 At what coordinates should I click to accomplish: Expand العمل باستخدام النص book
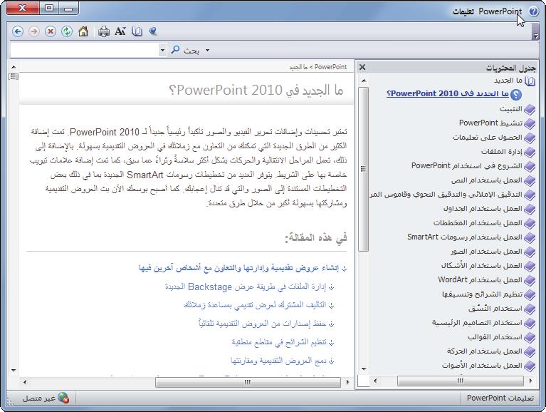point(530,180)
